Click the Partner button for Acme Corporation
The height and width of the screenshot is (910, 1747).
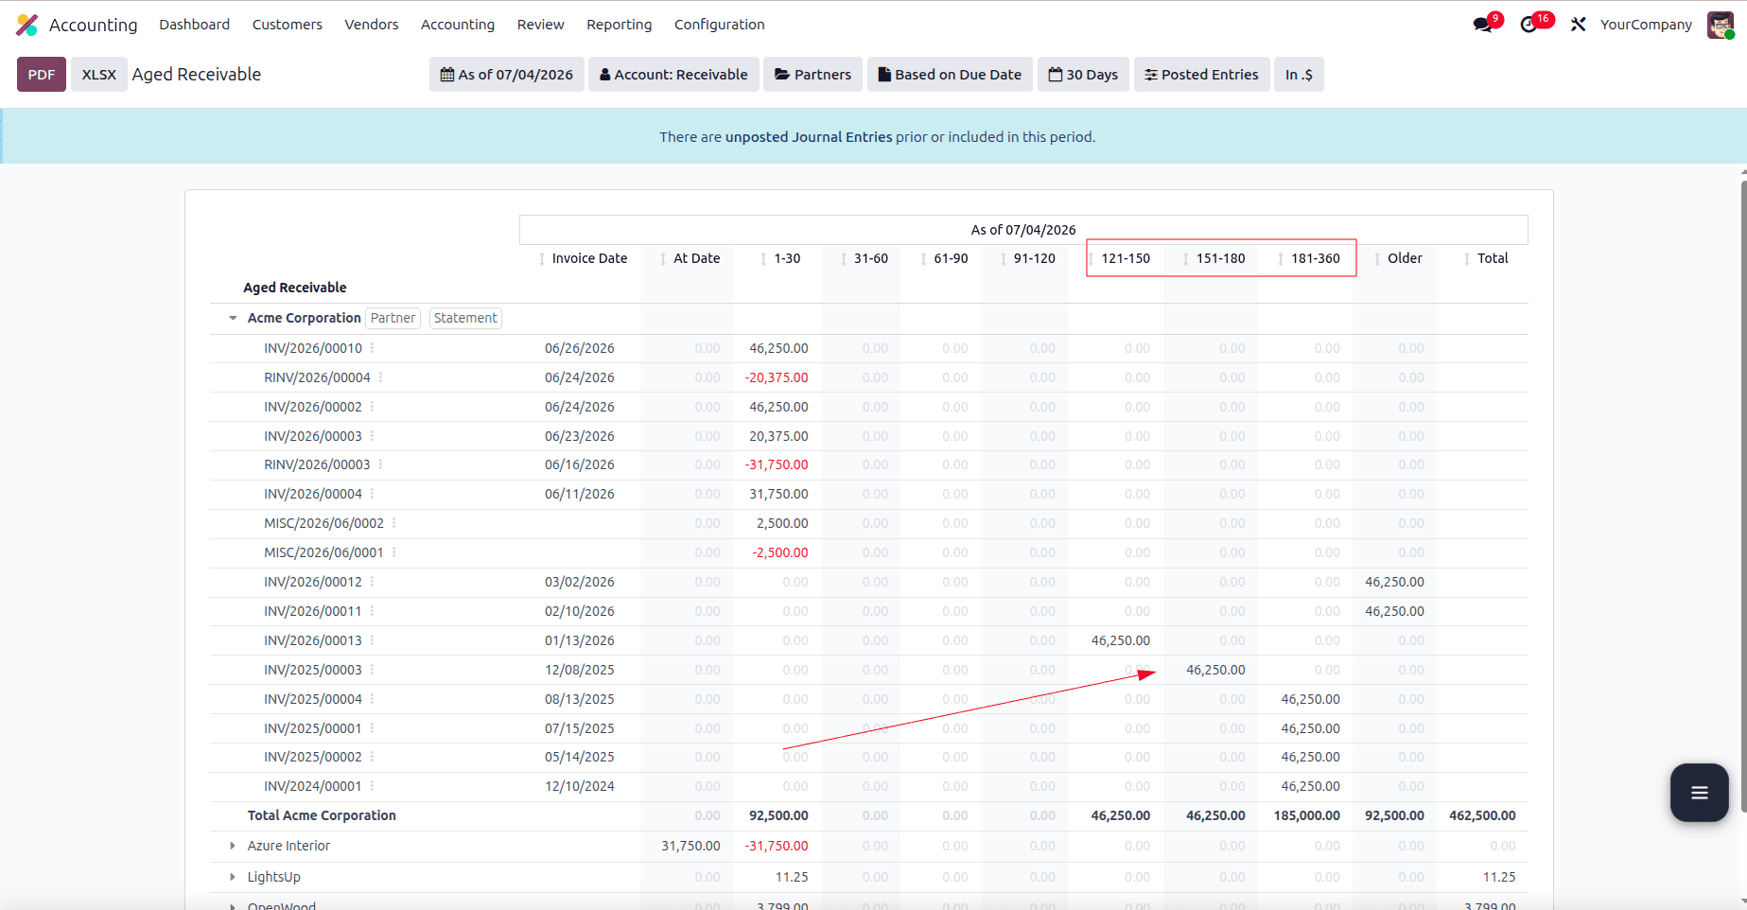click(x=393, y=318)
